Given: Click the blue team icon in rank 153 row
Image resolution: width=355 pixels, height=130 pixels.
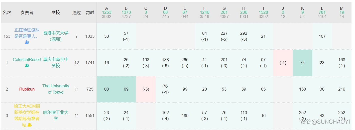Looking at the screenshot, I should click(27, 42).
